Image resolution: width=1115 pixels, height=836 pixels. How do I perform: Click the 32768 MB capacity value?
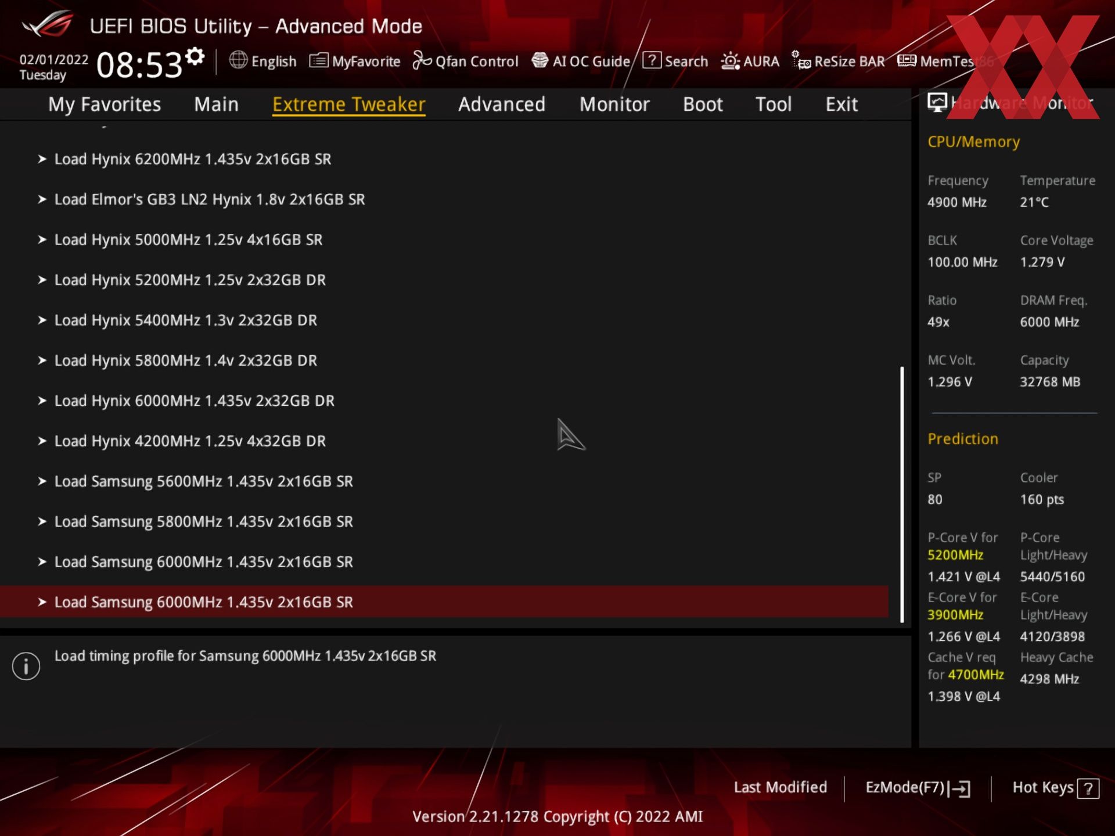click(x=1050, y=382)
